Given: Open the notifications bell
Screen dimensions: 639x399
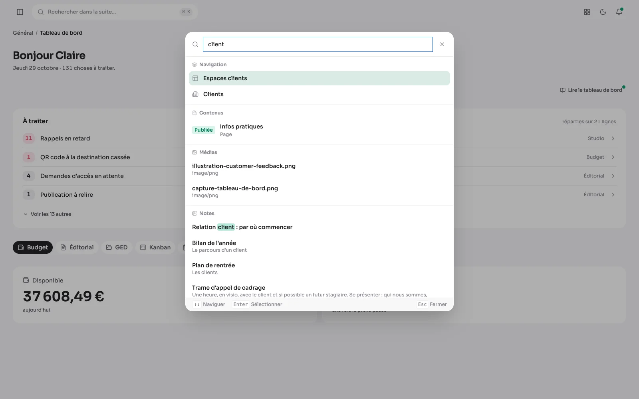Looking at the screenshot, I should point(619,12).
